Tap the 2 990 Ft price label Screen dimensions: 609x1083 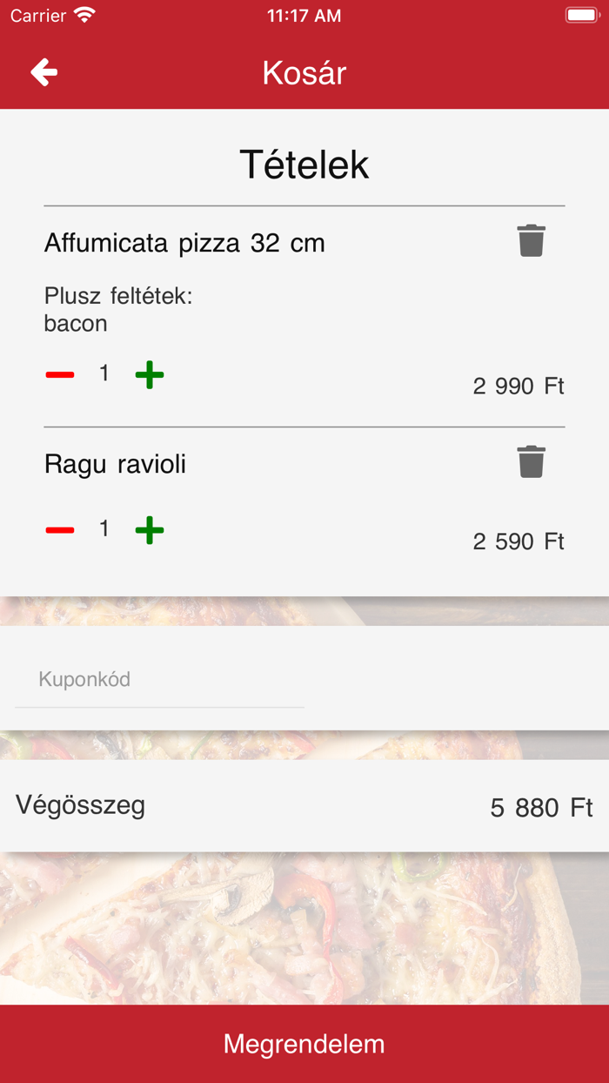519,386
